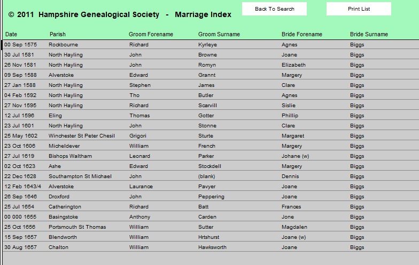The width and height of the screenshot is (419, 265).
Task: Select the Rockbourne parish cell
Action: pos(63,45)
